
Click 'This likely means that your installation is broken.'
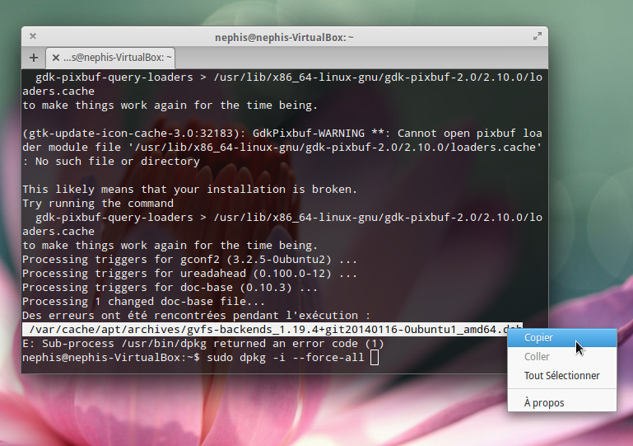click(190, 190)
